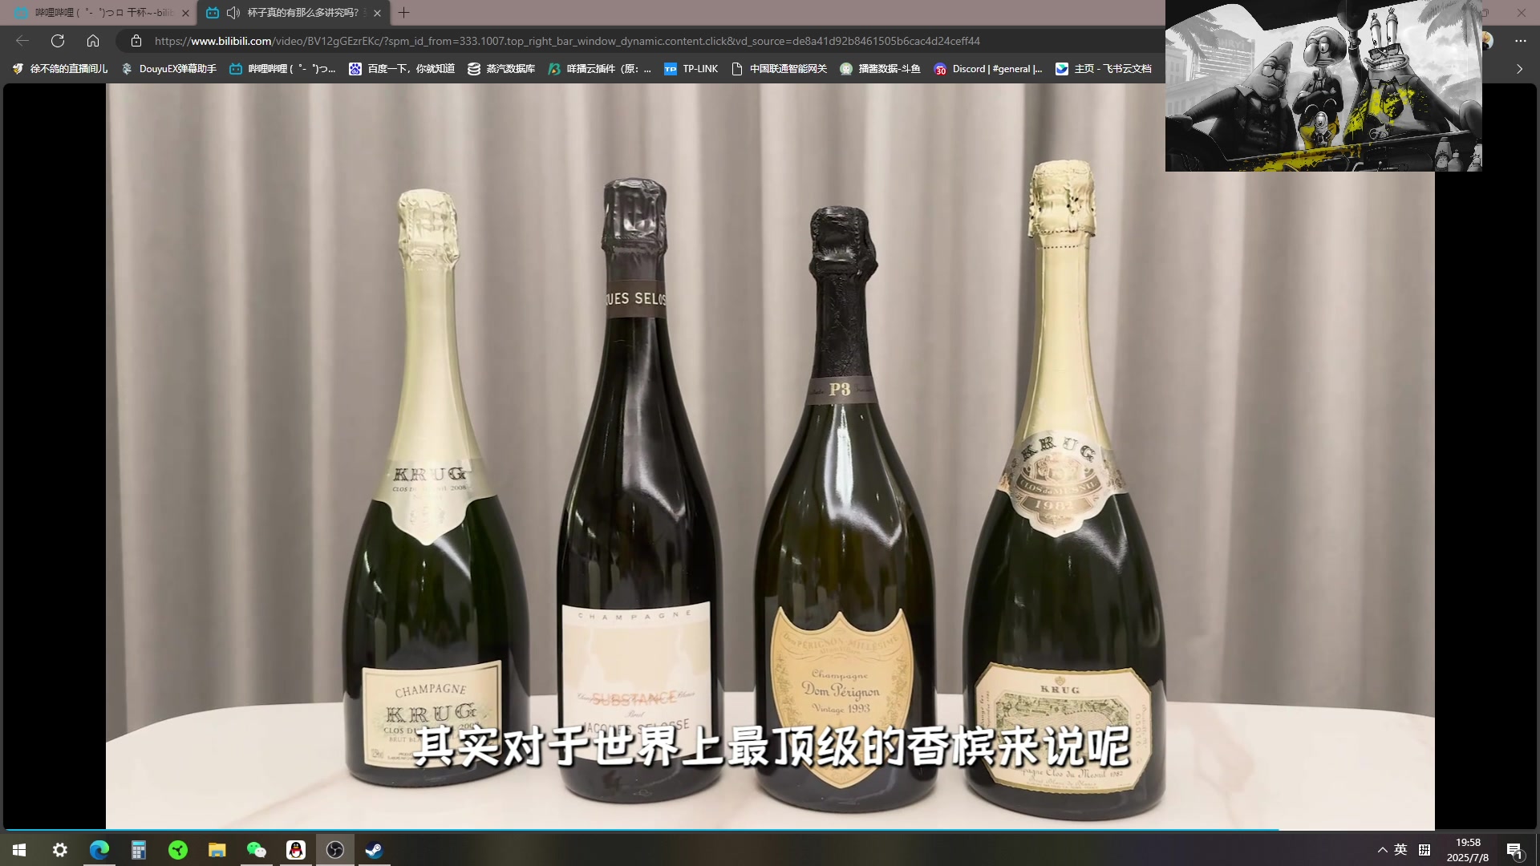1540x866 pixels.
Task: Open Microsoft Edge from the taskbar
Action: tap(99, 850)
